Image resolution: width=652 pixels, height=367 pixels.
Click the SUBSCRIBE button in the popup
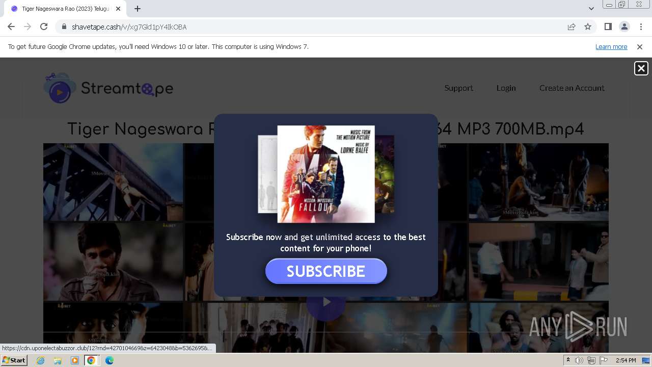326,271
